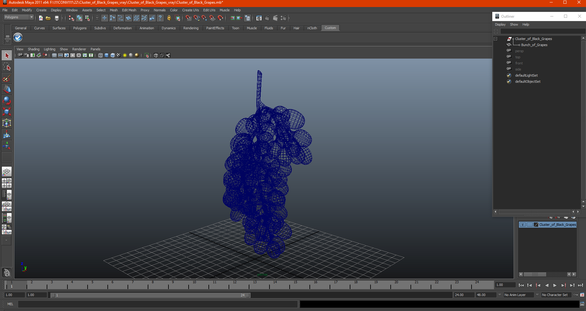Toggle Make Live magnet icon
The image size is (586, 311).
point(220,18)
